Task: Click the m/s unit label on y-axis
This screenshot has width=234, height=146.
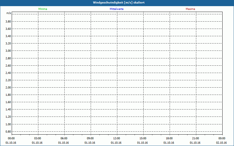Action: 9,13
